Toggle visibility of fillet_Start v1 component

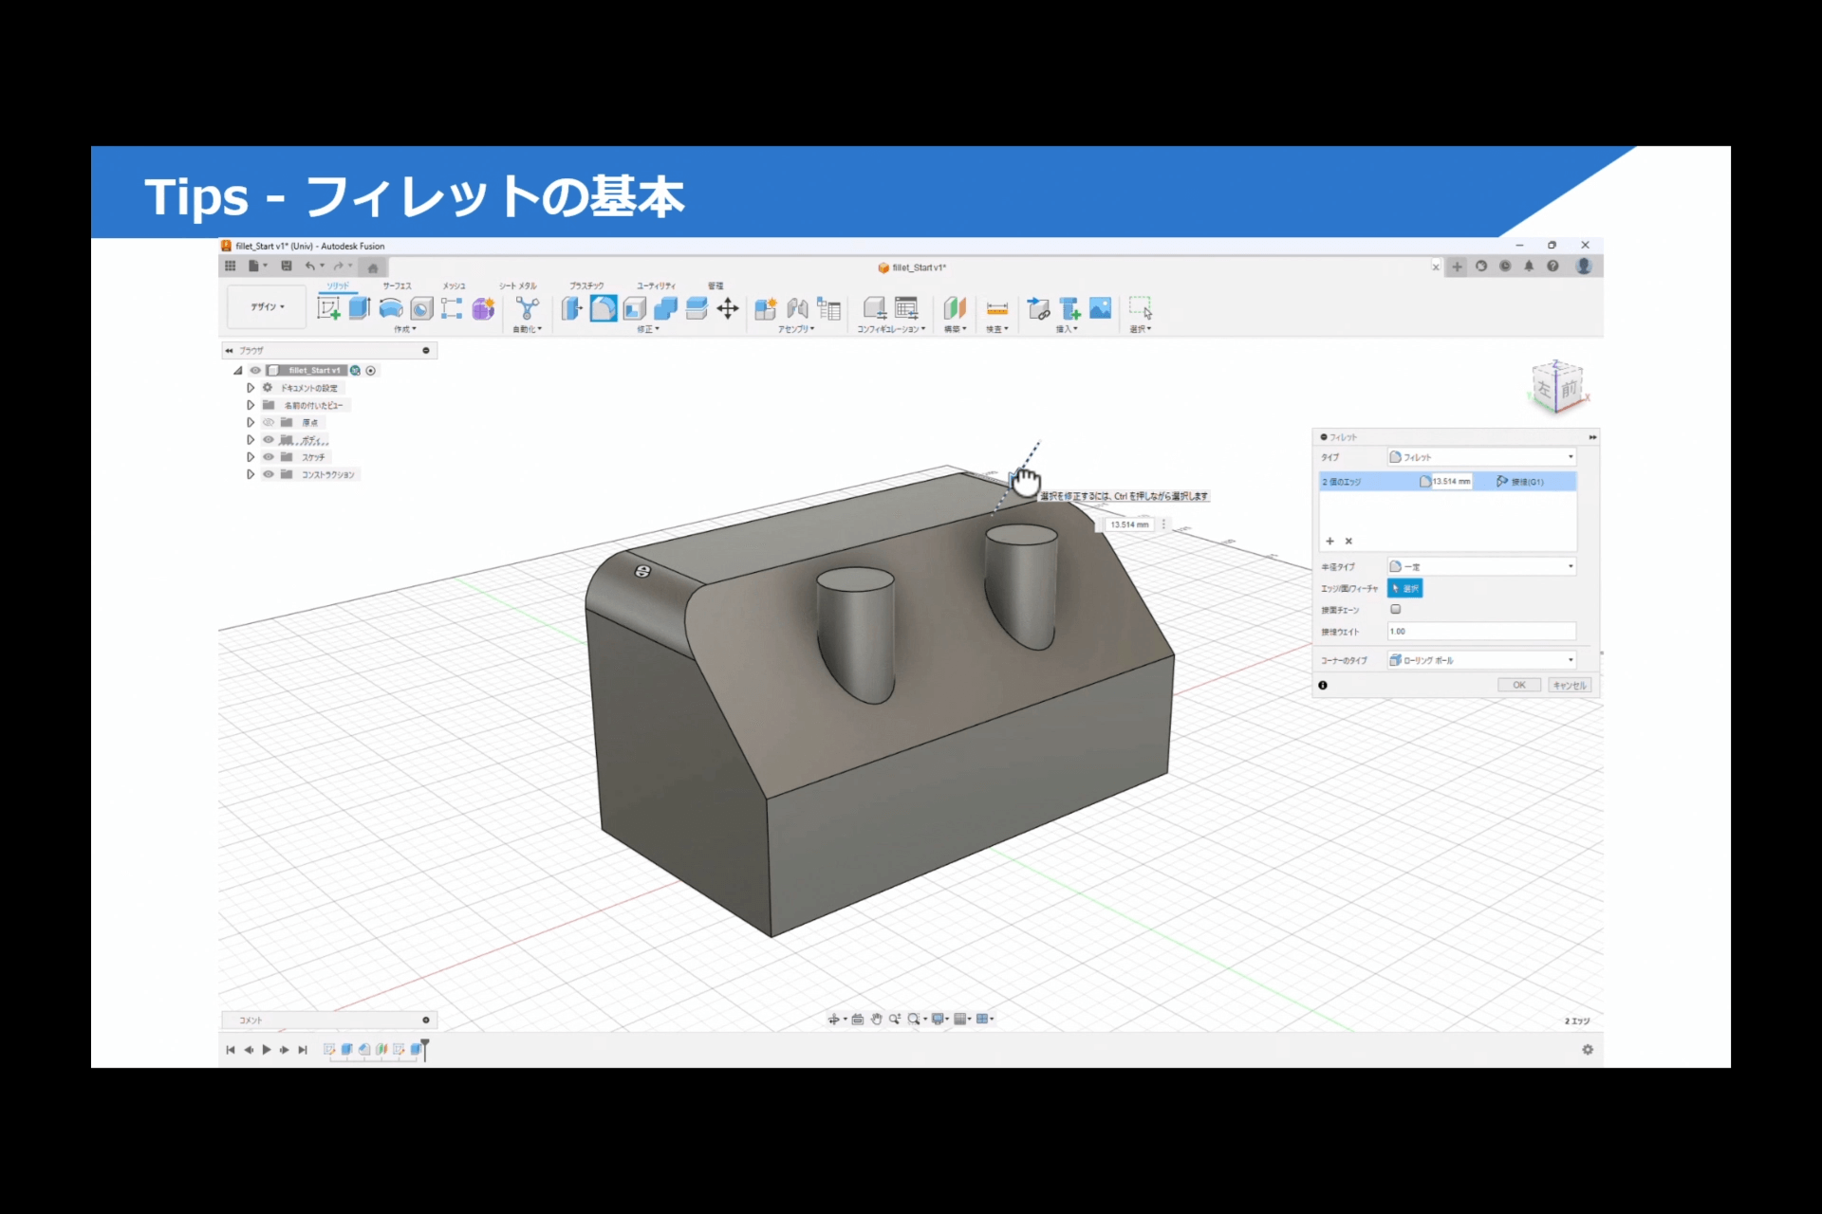255,371
